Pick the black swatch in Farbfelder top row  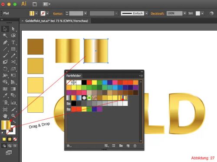click(x=84, y=83)
